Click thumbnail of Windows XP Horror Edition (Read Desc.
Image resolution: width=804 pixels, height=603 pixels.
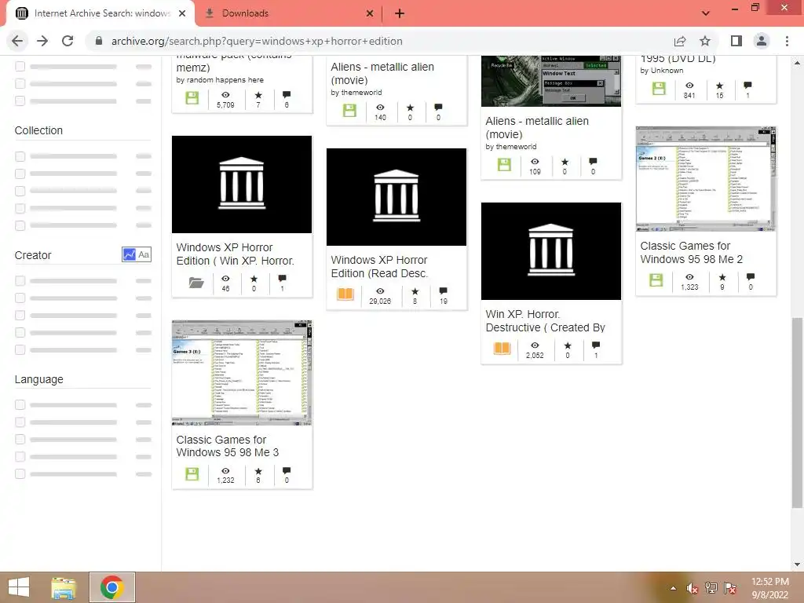[x=397, y=197]
